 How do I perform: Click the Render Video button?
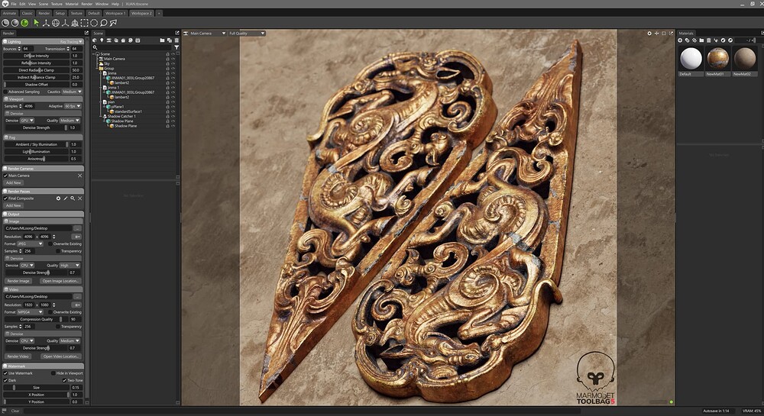(x=18, y=356)
